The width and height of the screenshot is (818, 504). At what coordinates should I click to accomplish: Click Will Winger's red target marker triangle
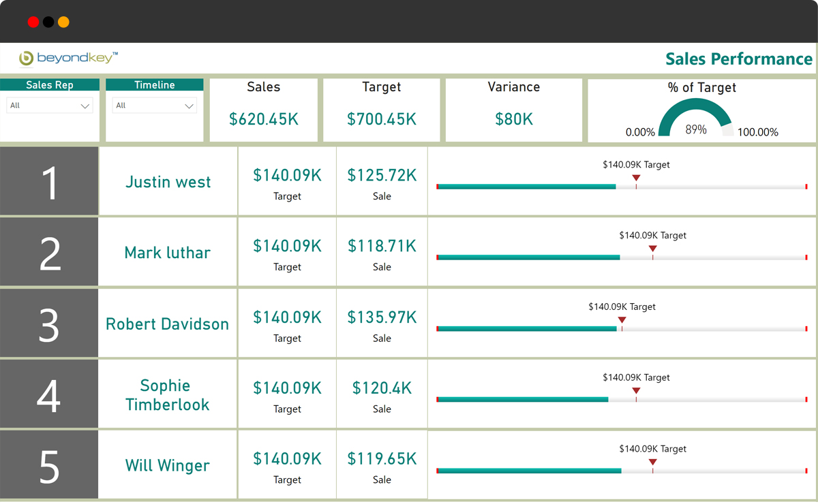pyautogui.click(x=652, y=462)
